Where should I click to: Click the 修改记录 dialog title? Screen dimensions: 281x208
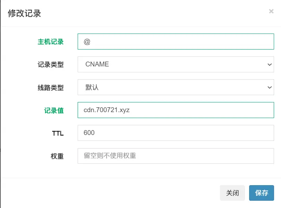coord(24,13)
